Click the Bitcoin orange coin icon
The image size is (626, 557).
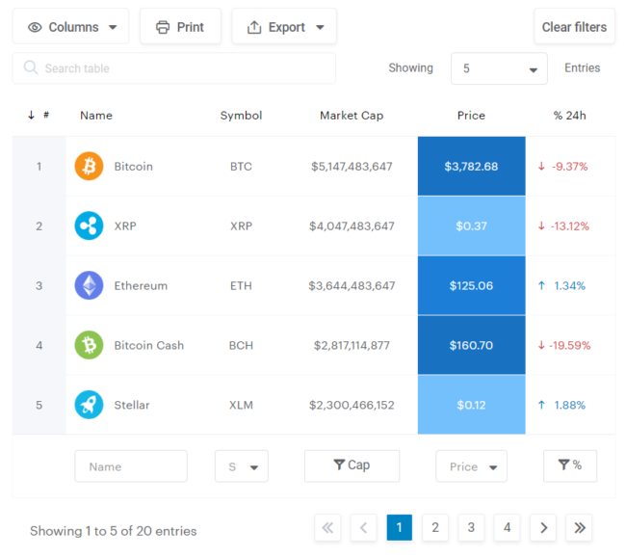tap(89, 166)
